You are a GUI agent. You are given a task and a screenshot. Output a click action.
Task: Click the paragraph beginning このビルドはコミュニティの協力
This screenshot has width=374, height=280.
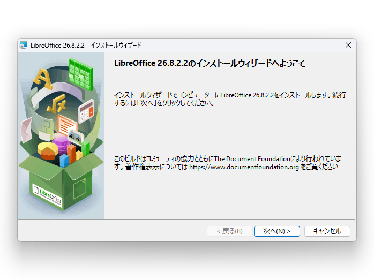[228, 163]
